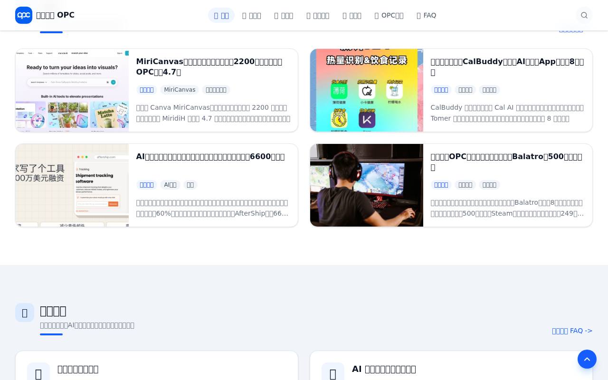Open the Balatro article headline
This screenshot has width=608, height=380.
[x=506, y=161]
